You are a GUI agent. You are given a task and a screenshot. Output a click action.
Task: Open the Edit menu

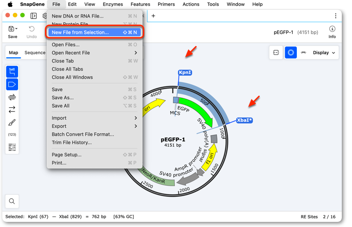72,4
